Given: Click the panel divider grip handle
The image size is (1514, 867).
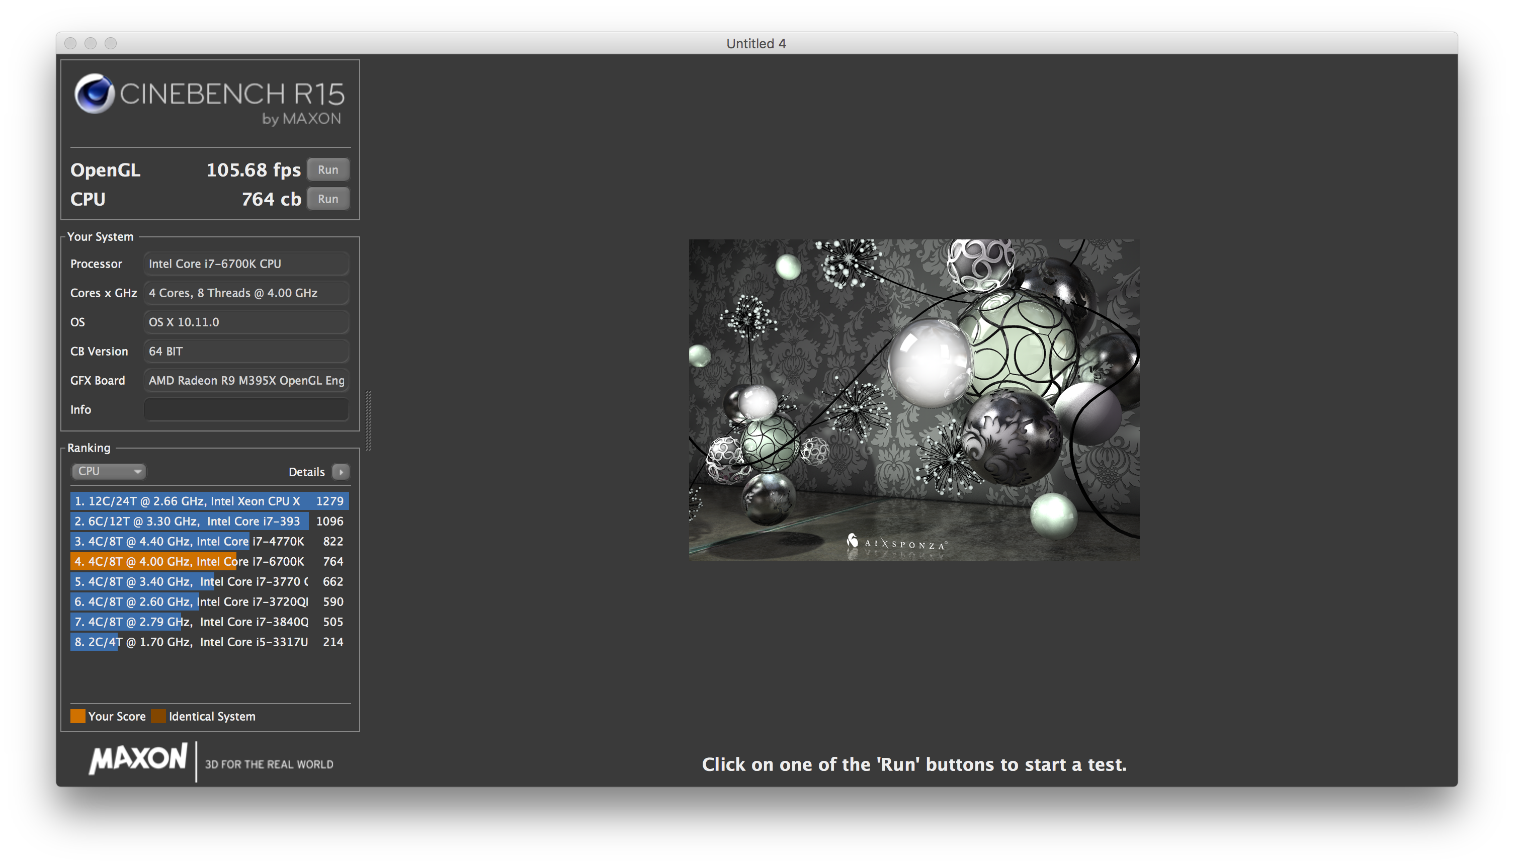Looking at the screenshot, I should pyautogui.click(x=369, y=420).
